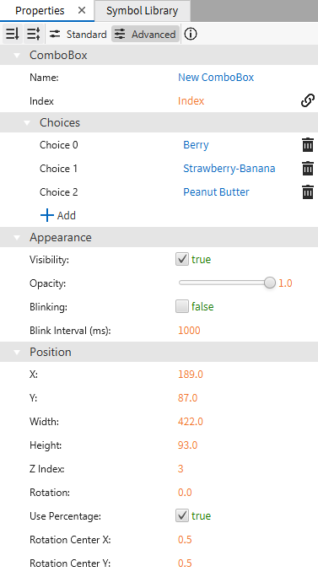Collapse the Choices subsection

pyautogui.click(x=27, y=123)
